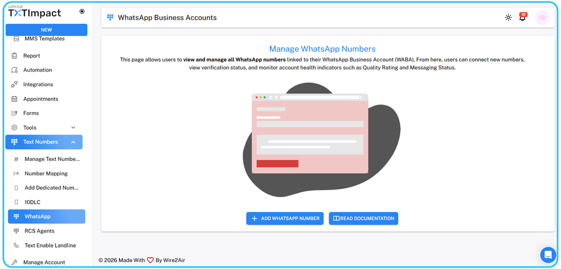This screenshot has height=269, width=561.
Task: Open Number Mapping menu item
Action: tap(46, 174)
